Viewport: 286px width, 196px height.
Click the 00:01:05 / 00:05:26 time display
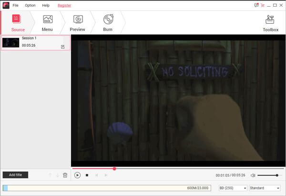click(230, 175)
